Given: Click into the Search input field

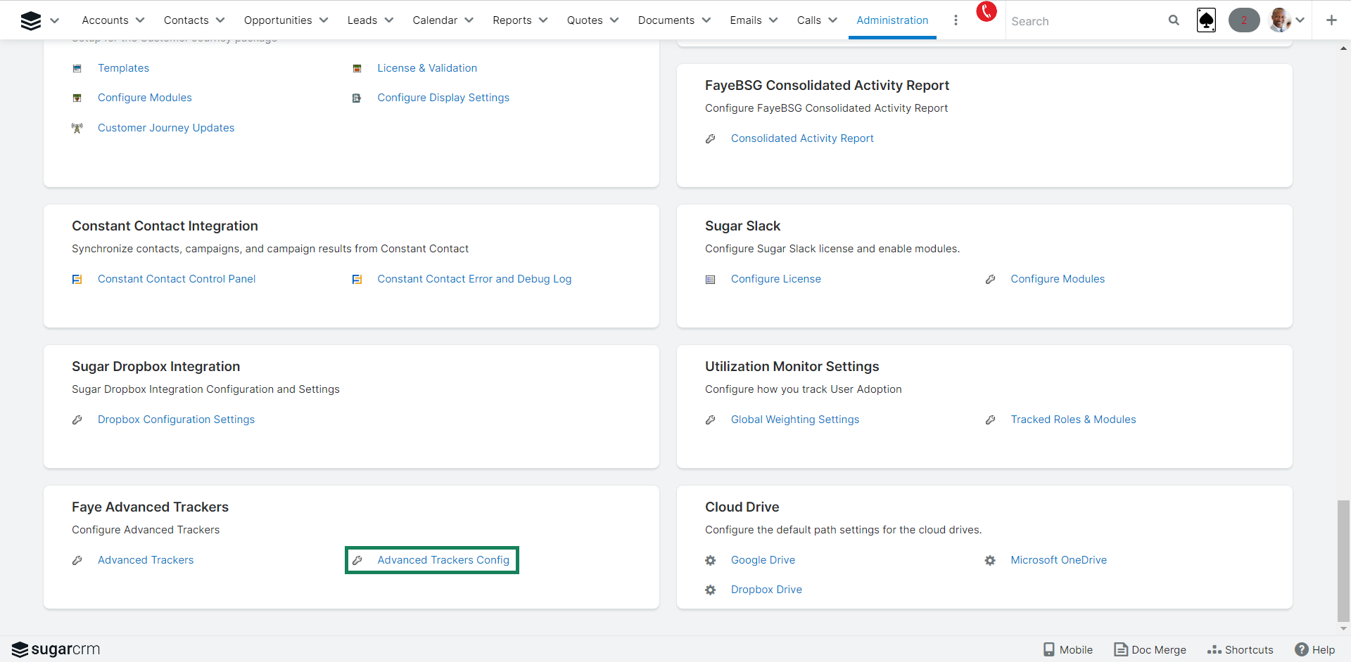Looking at the screenshot, I should click(1084, 21).
